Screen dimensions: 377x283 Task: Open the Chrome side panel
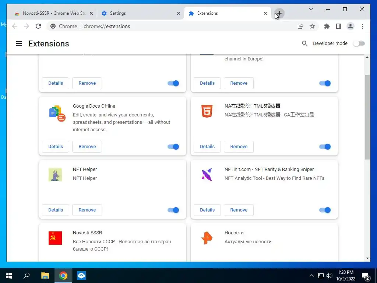[x=339, y=26]
